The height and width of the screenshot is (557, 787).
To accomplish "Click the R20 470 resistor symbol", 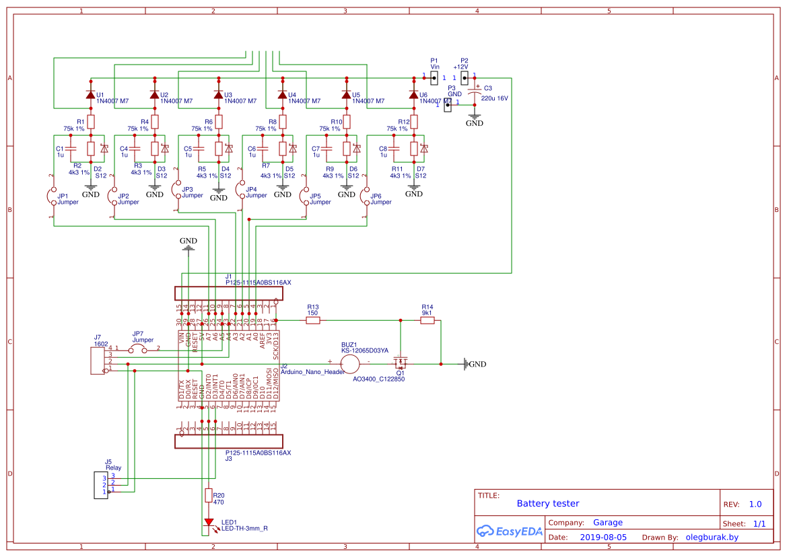I will [x=208, y=496].
